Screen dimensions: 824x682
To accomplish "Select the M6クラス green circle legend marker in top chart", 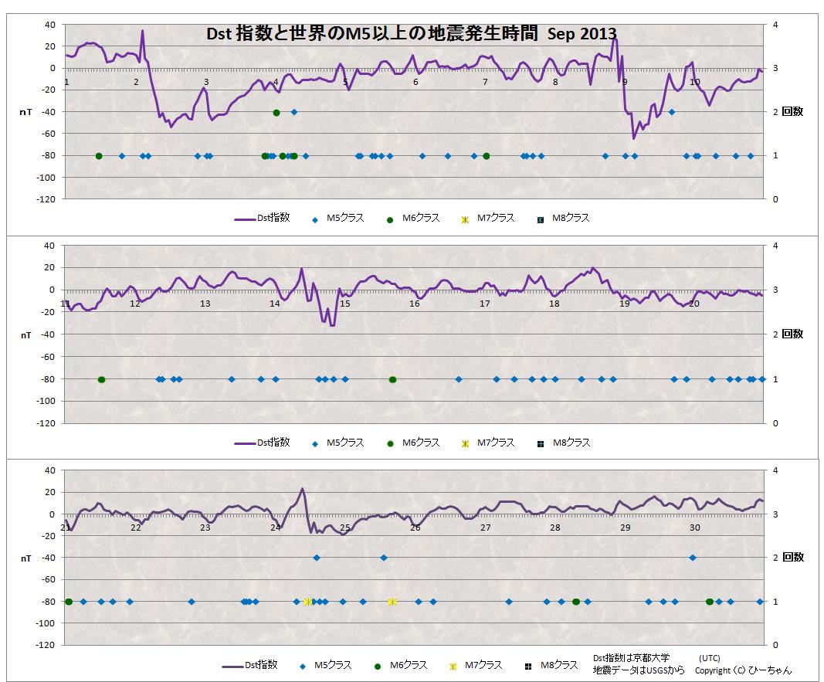I will [x=390, y=219].
